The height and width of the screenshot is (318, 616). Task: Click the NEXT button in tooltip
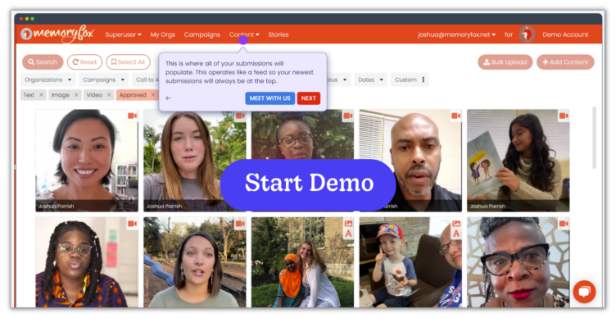[x=308, y=98]
